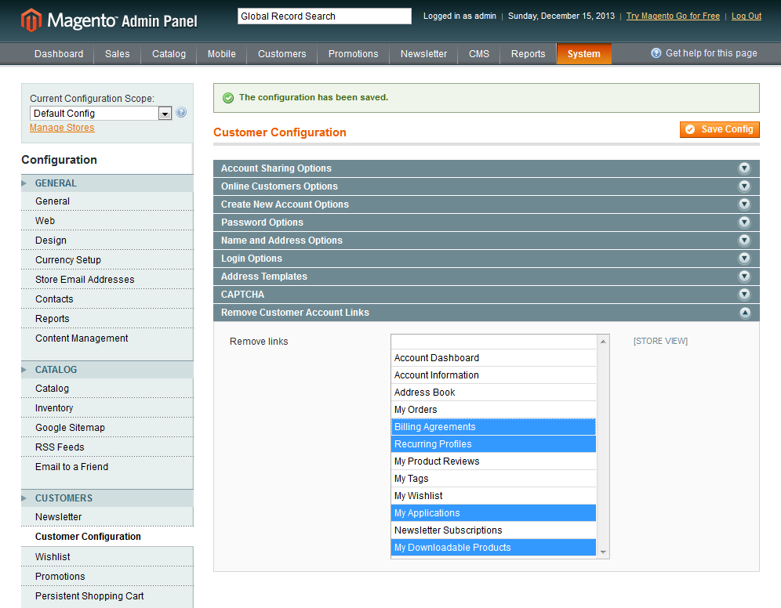
Task: Click the Remove links list scrollbar up arrow
Action: pyautogui.click(x=603, y=342)
